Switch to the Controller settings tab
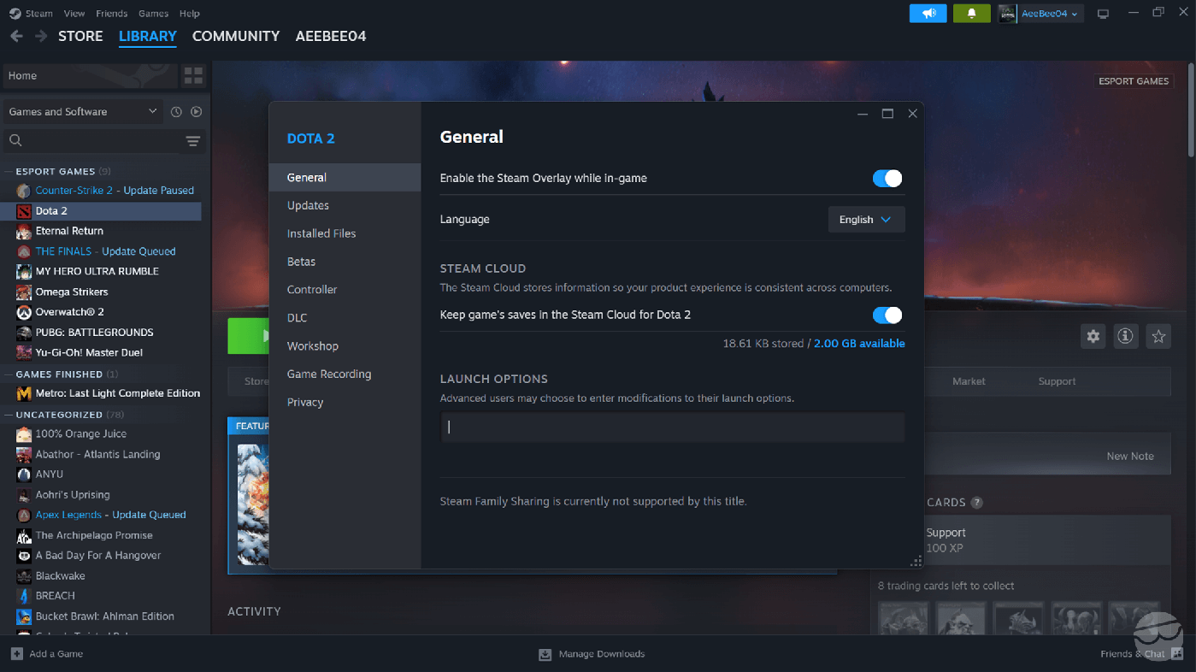1196x672 pixels. (x=312, y=290)
